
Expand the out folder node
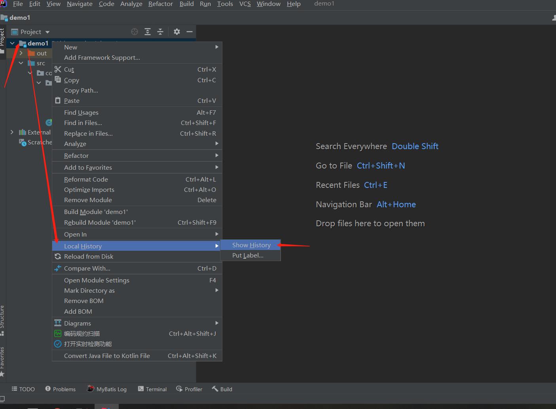pyautogui.click(x=21, y=53)
